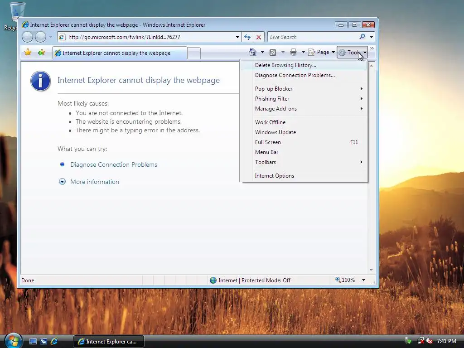
Task: Open the Favorites Center star icon
Action: (x=28, y=53)
